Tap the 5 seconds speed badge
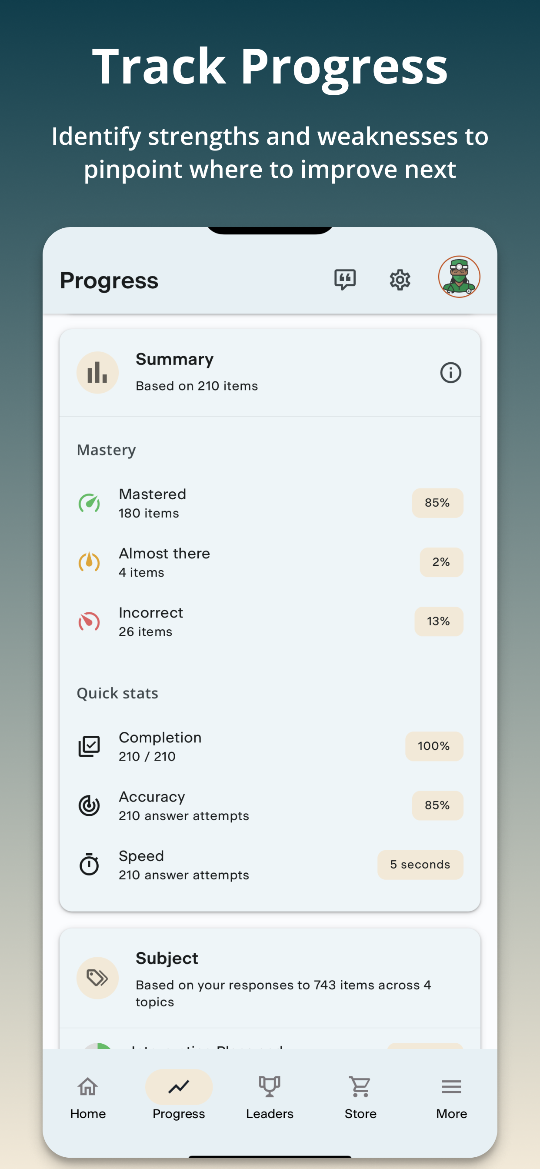Viewport: 540px width, 1169px height. (x=420, y=865)
